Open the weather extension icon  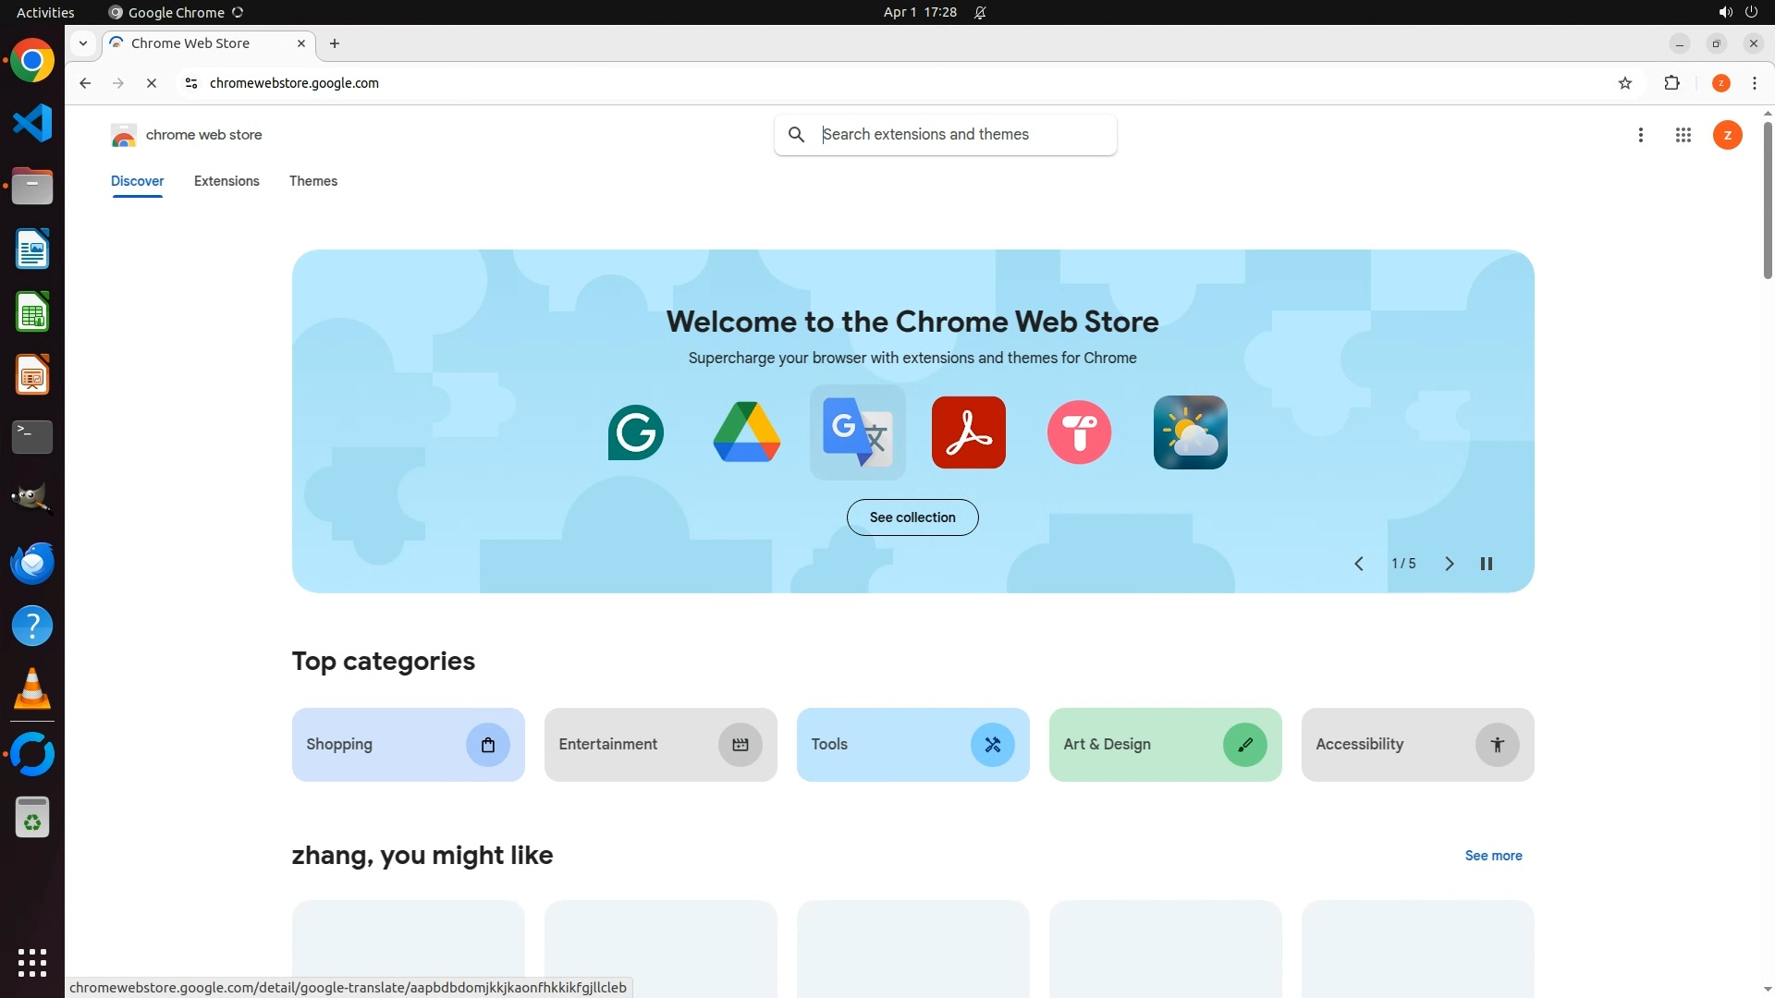1191,432
